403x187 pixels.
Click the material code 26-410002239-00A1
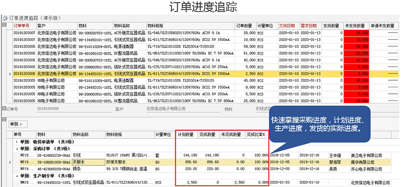[54, 155]
